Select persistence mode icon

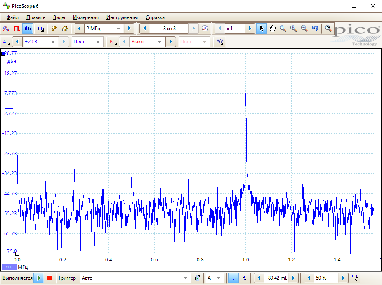tap(17, 28)
